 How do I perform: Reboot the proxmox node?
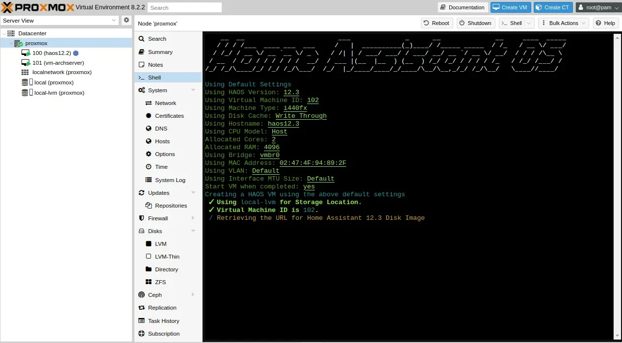click(437, 23)
